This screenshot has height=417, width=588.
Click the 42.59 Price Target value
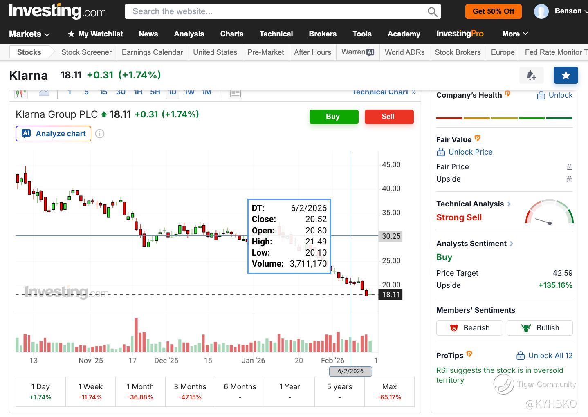(x=563, y=273)
